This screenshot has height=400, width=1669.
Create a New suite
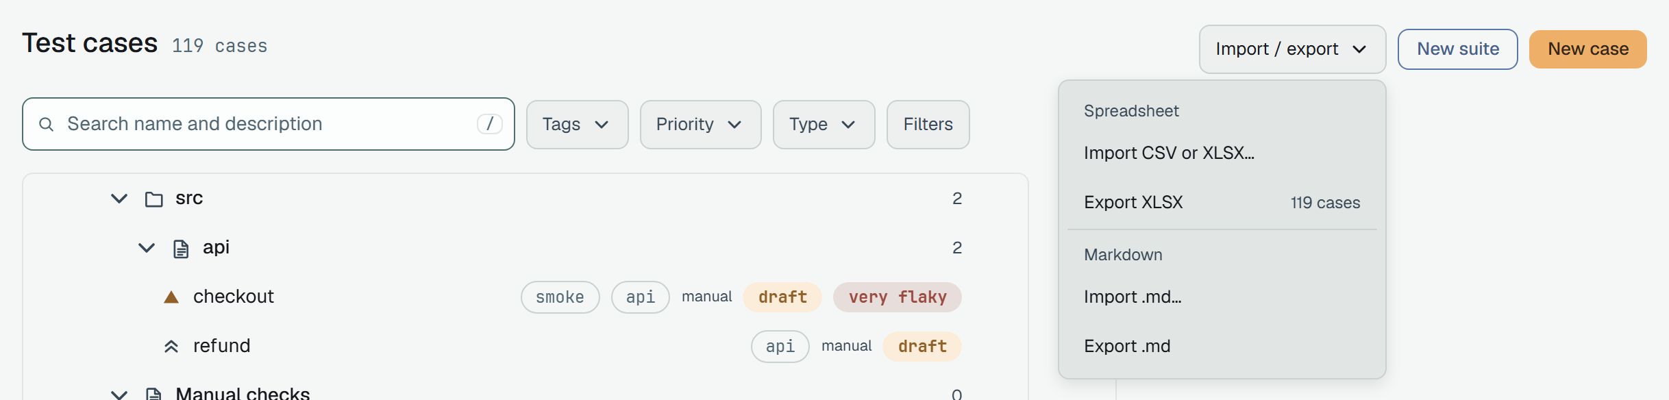pos(1458,49)
